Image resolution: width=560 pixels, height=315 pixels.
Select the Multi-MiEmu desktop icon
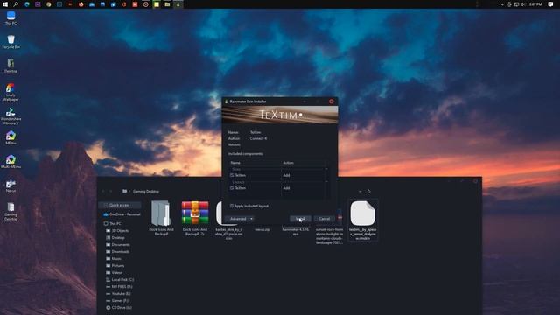(x=10, y=161)
